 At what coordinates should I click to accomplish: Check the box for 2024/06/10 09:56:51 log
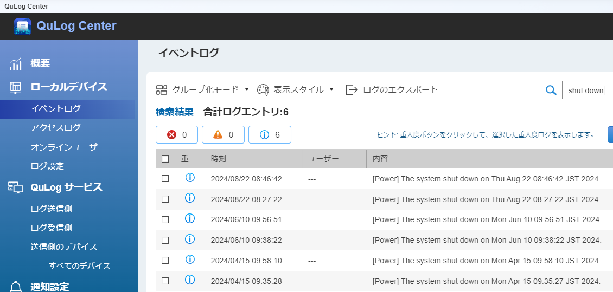[165, 219]
